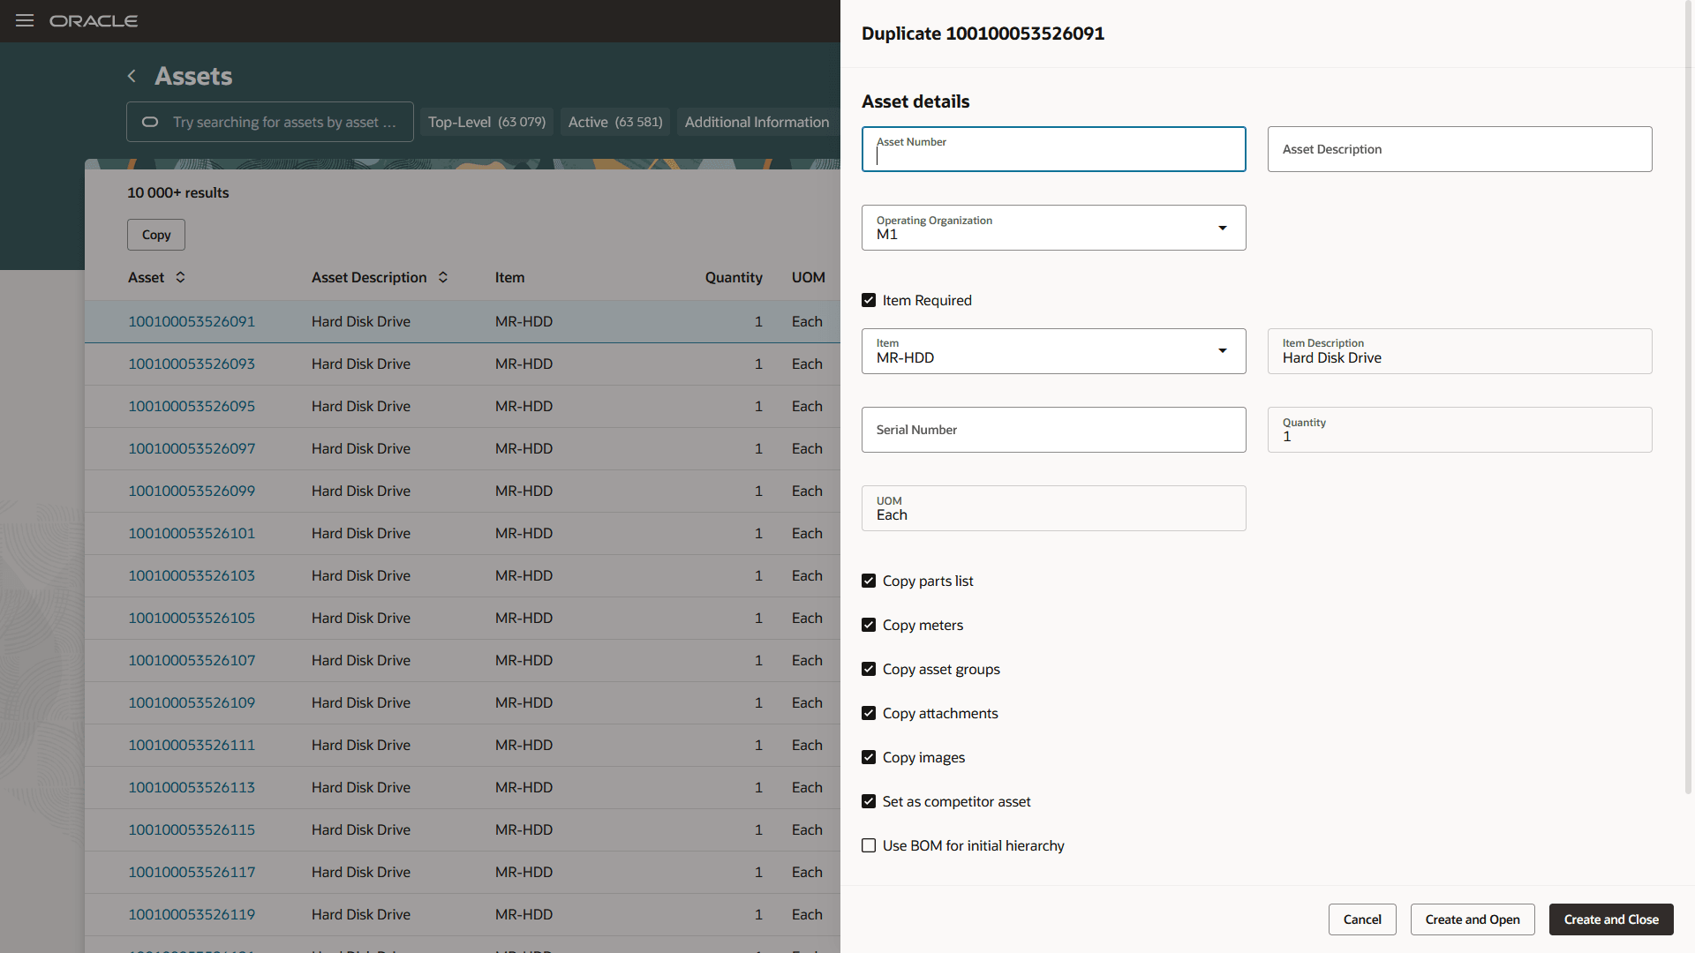Screen dimensions: 1695x953
Task: Open asset link 100100053526091
Action: pos(192,321)
